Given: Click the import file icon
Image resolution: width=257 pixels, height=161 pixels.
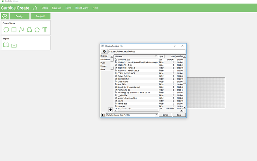Looking at the screenshot, I should pyautogui.click(x=14, y=45).
